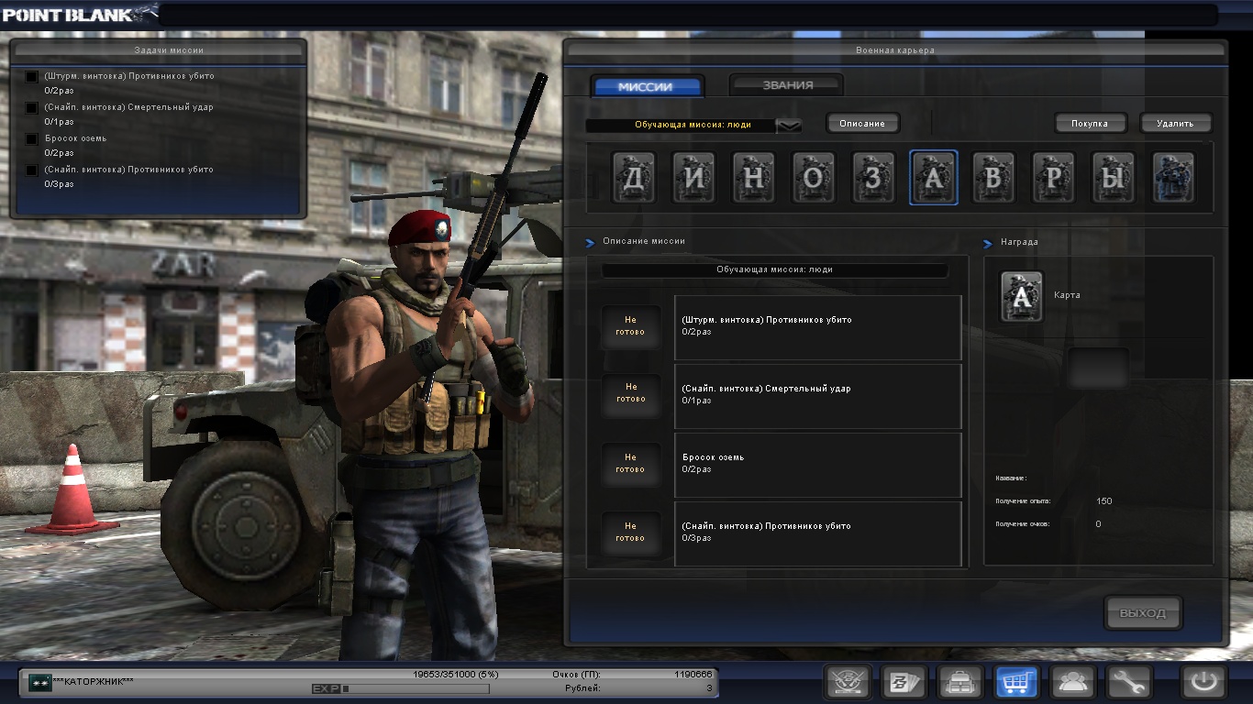The width and height of the screenshot is (1253, 704).
Task: Click the EXP progress bar
Action: click(x=416, y=688)
